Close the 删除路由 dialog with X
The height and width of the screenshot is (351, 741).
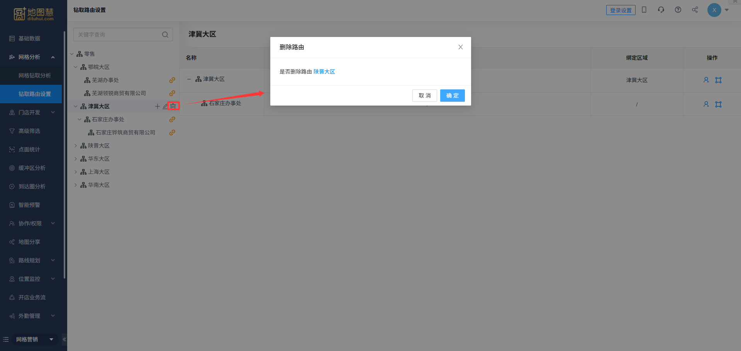tap(460, 47)
